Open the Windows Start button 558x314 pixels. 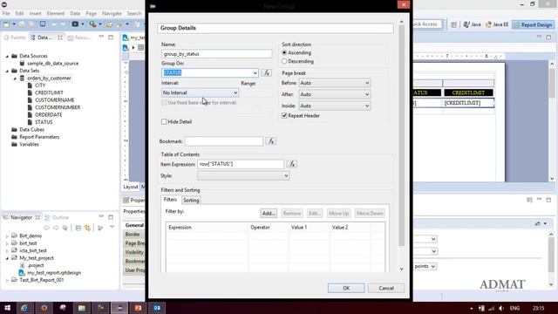coord(7,308)
